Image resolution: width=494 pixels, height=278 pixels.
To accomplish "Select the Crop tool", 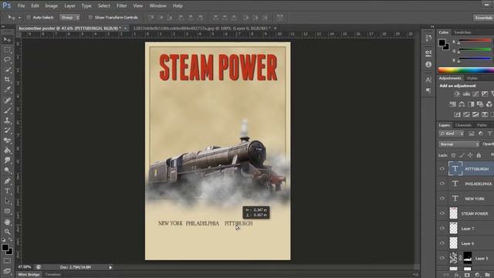I will [7, 80].
